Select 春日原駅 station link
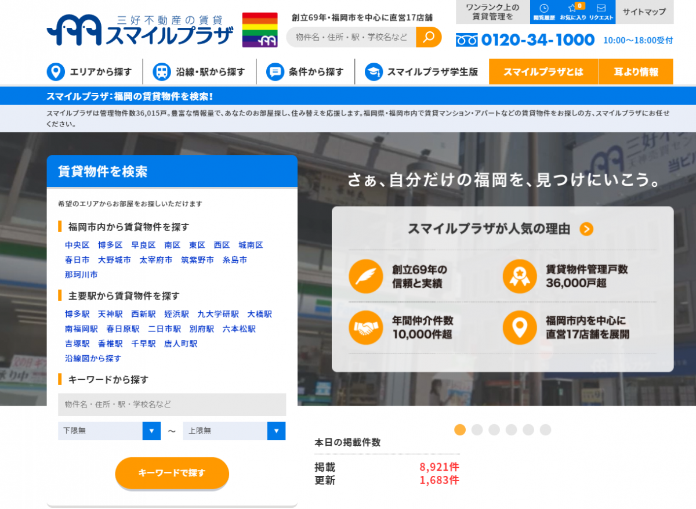The image size is (696, 509). click(123, 329)
